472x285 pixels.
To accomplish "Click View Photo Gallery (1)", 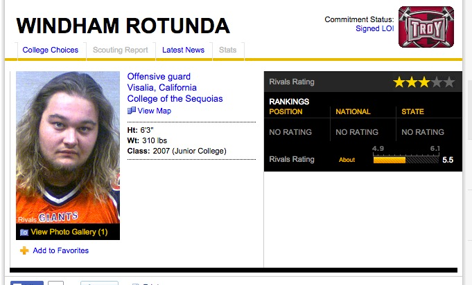I will [69, 232].
